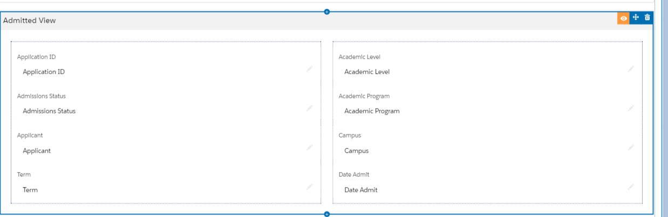
Task: Click the Term field value
Action: [x=30, y=190]
